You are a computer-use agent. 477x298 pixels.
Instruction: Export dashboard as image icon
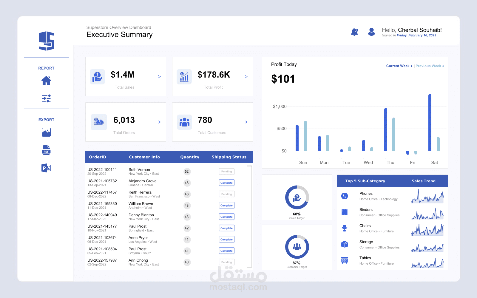coord(46,132)
